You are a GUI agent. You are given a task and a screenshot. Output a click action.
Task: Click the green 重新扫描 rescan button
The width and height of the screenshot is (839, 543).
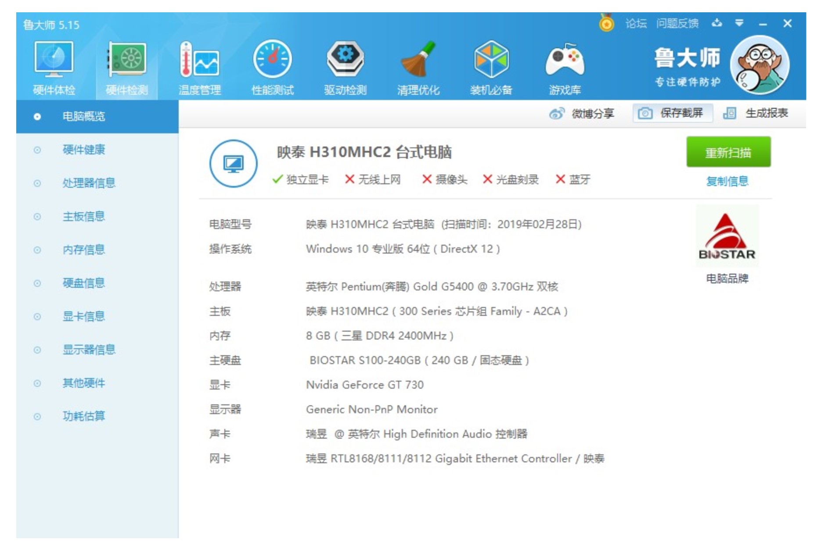(x=728, y=152)
